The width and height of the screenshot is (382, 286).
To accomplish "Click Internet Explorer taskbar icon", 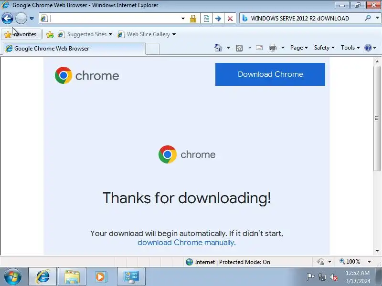I will [x=42, y=277].
